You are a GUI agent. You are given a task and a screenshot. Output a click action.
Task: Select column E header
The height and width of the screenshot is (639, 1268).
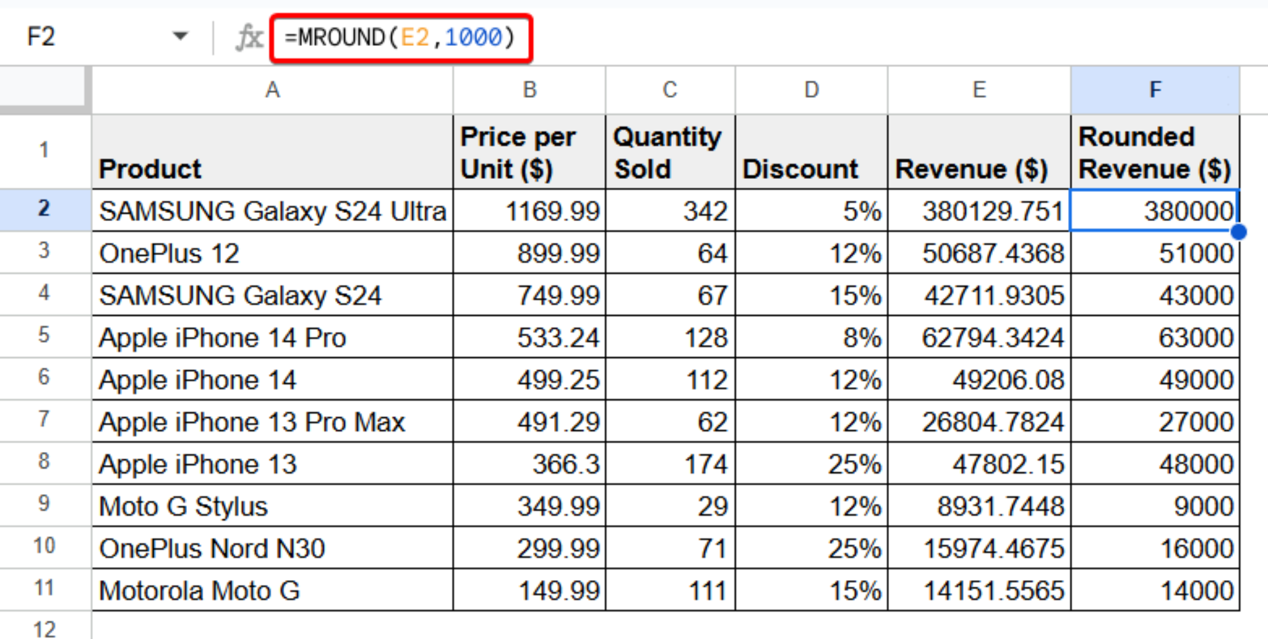[979, 90]
